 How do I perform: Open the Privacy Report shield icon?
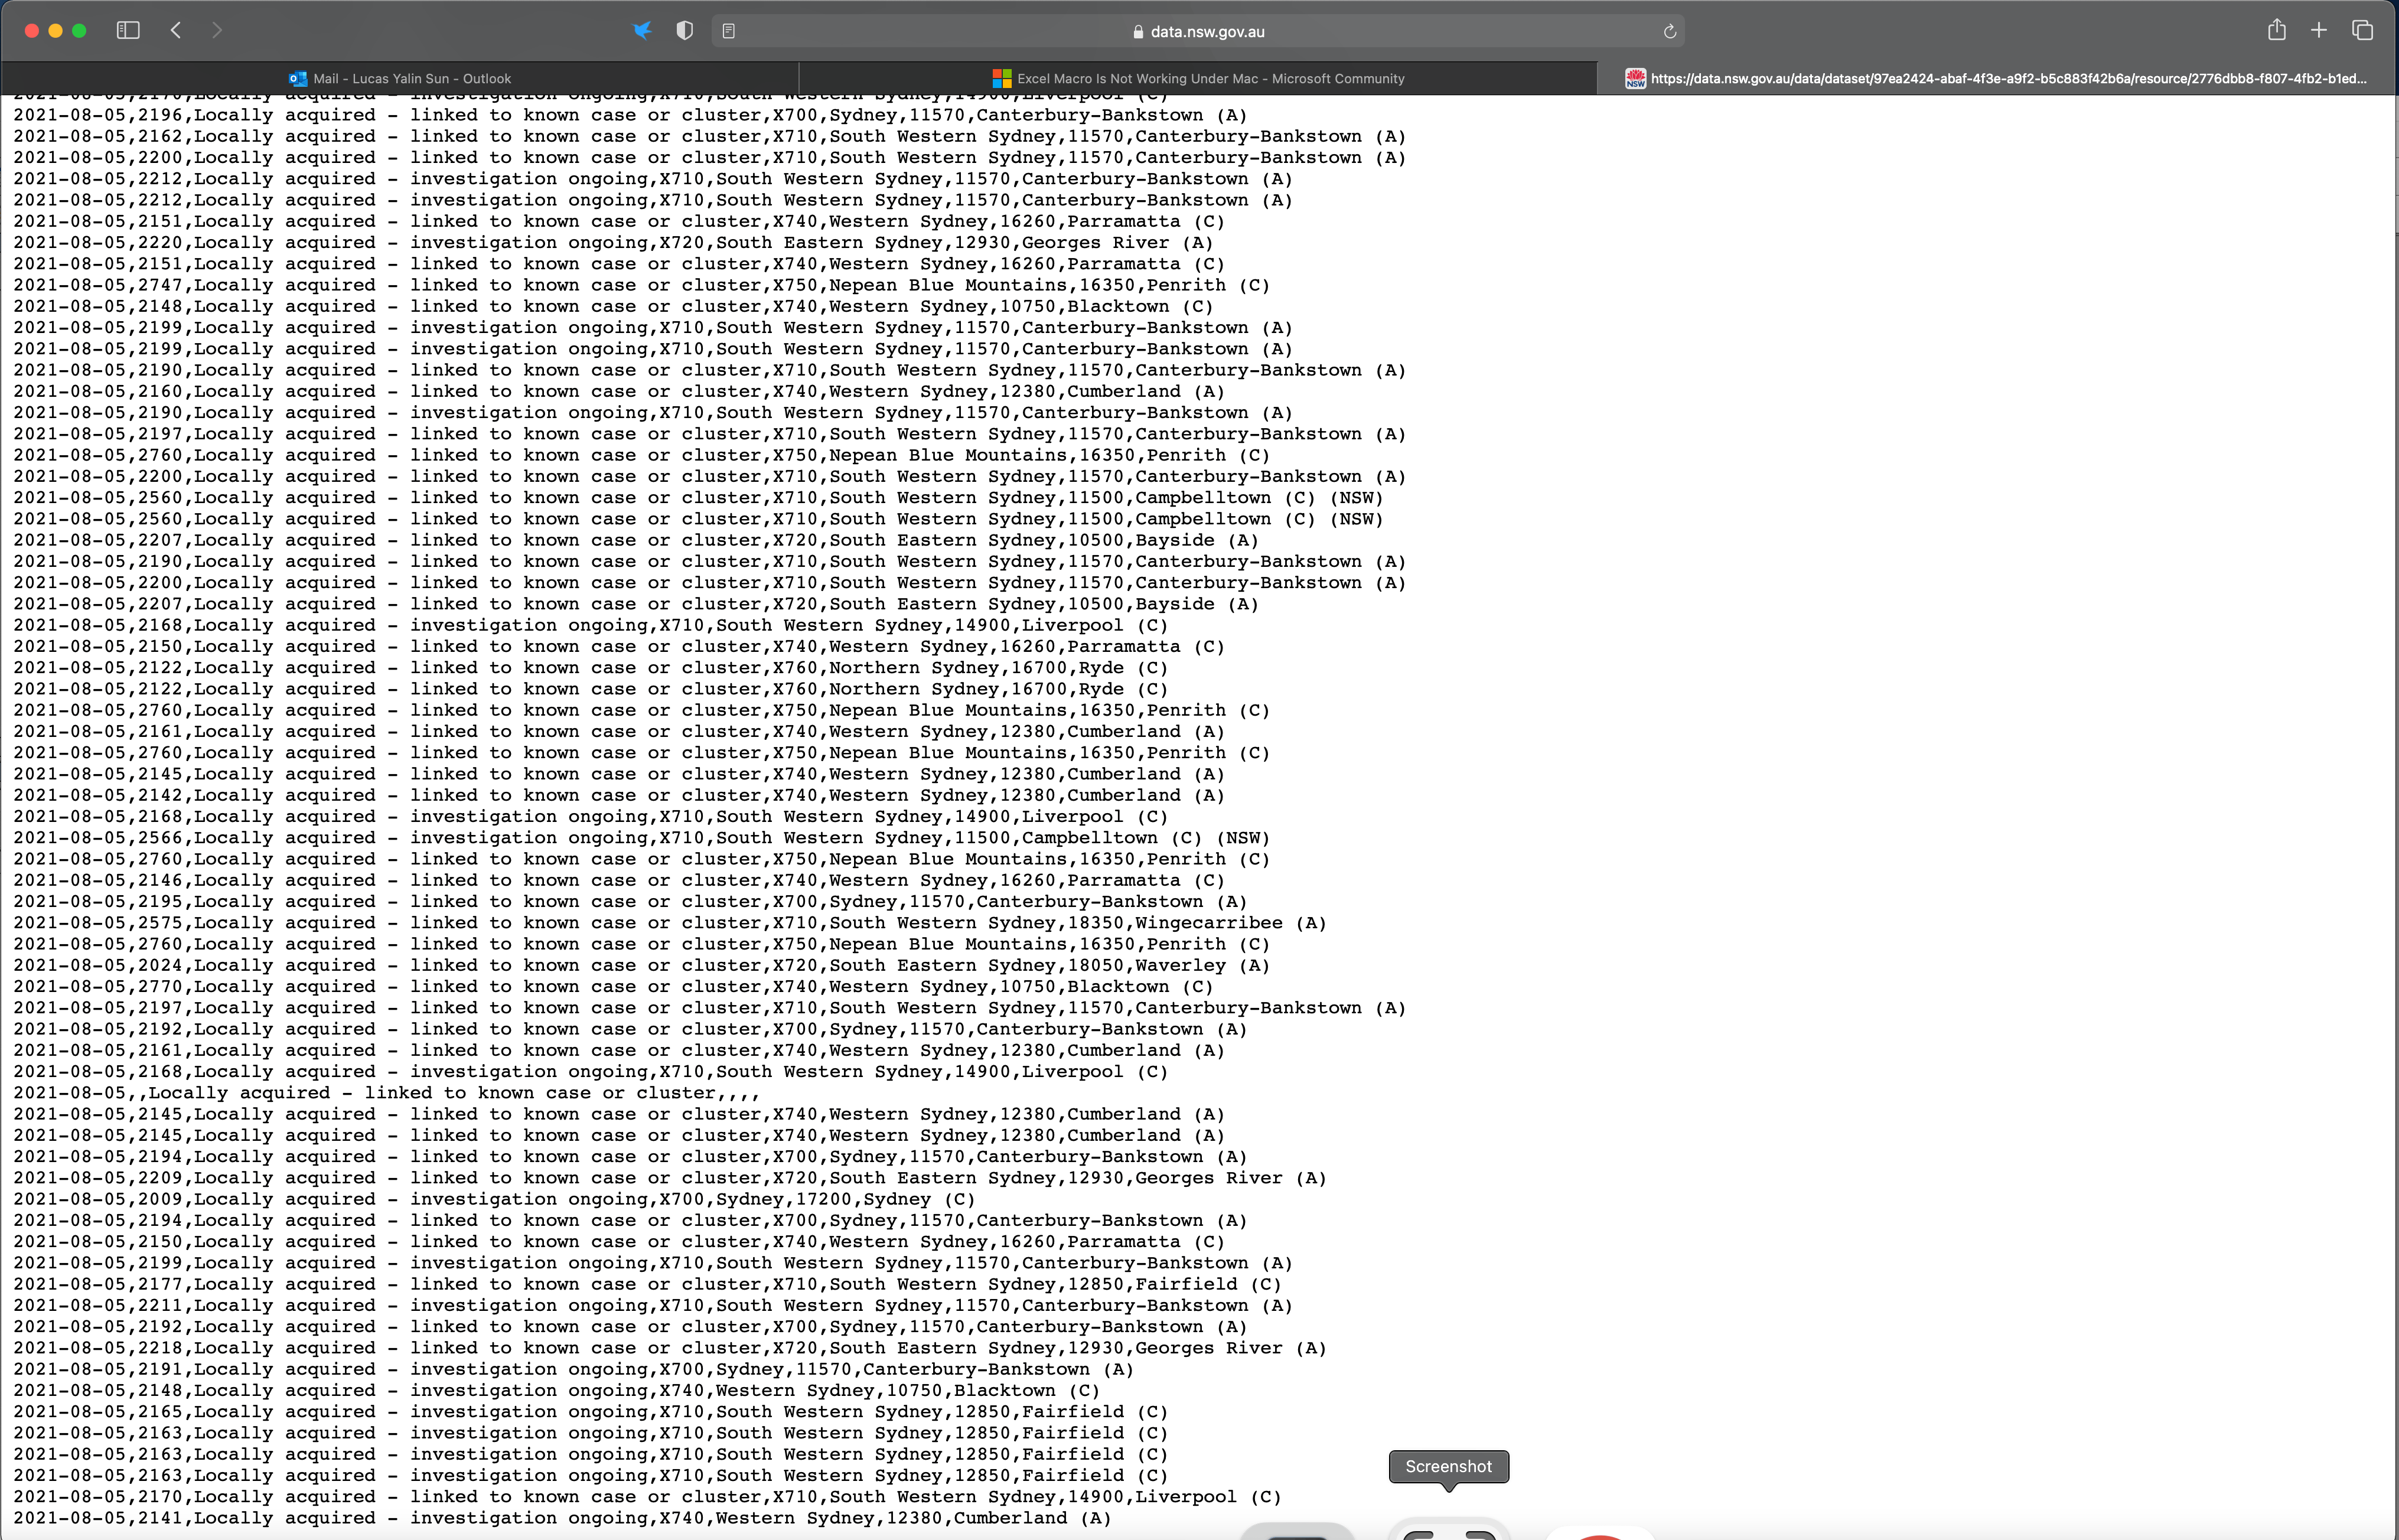tap(684, 31)
